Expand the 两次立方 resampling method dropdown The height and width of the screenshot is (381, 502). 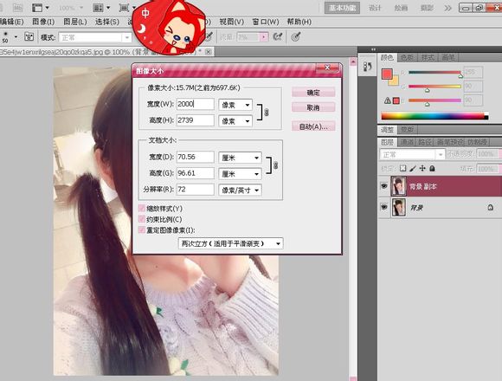tap(230, 243)
